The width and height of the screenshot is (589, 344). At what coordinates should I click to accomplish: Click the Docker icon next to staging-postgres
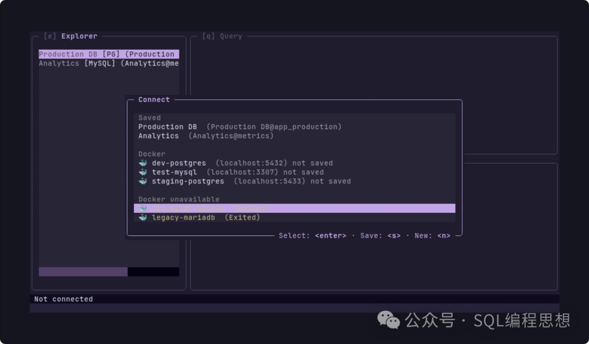(143, 181)
